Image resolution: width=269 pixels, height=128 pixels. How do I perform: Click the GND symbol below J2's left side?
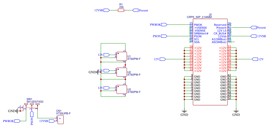click(x=184, y=112)
